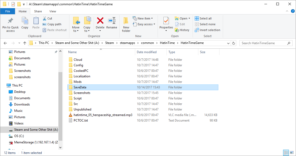Click Select all
Screen dimensions: 296x156
[x=203, y=18]
